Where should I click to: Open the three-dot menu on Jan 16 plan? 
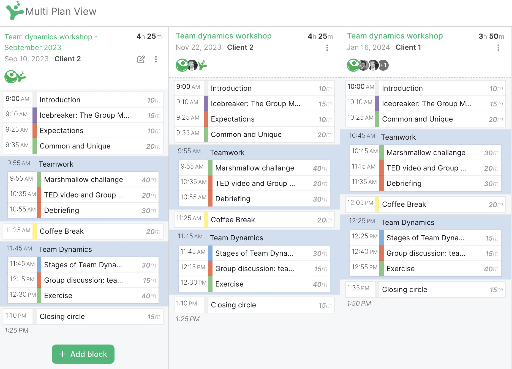point(498,48)
